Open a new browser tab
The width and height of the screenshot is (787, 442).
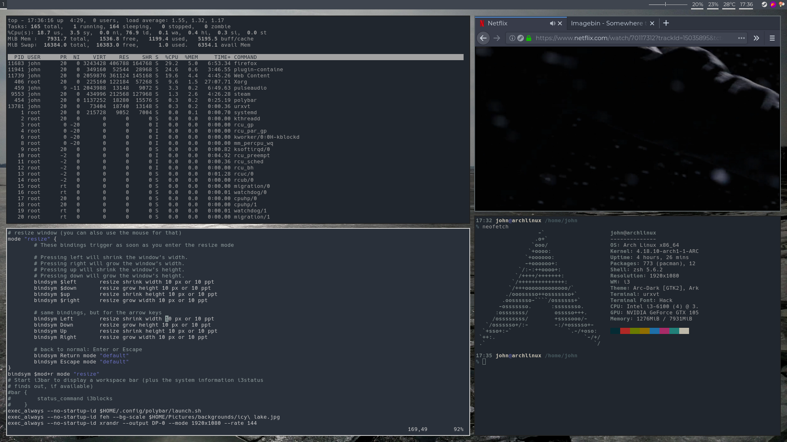[666, 23]
